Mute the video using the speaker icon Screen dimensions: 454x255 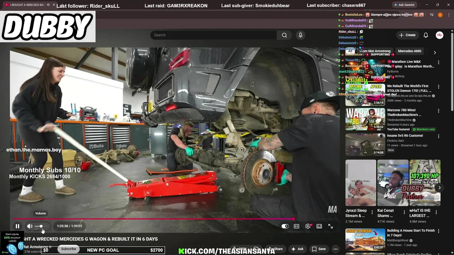click(30, 226)
